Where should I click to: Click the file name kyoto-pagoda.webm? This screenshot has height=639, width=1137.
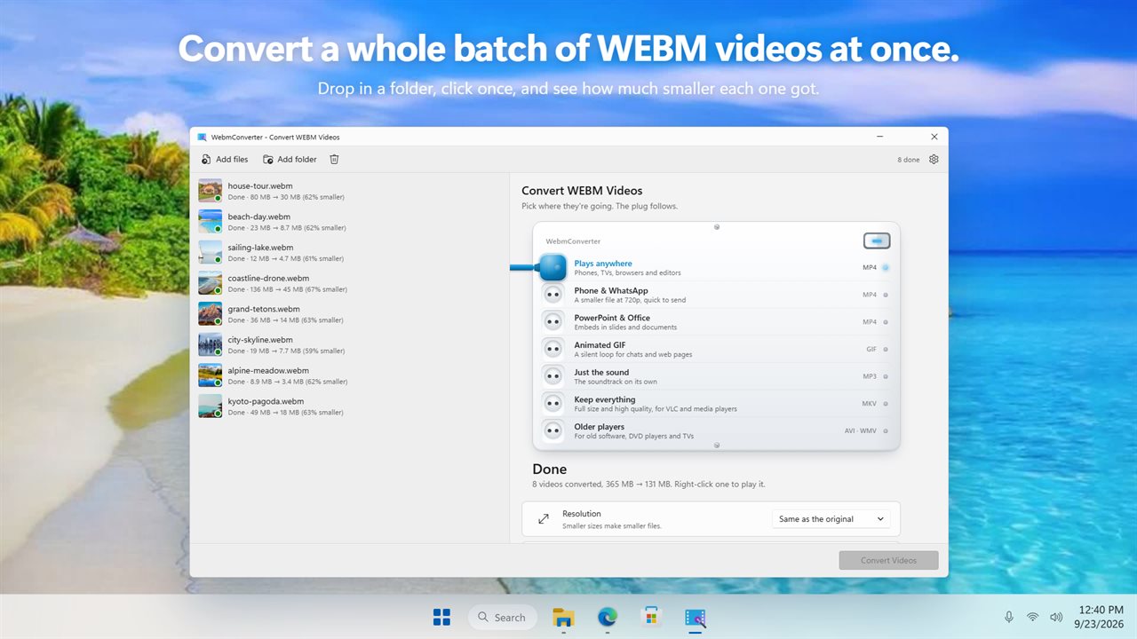[266, 401]
